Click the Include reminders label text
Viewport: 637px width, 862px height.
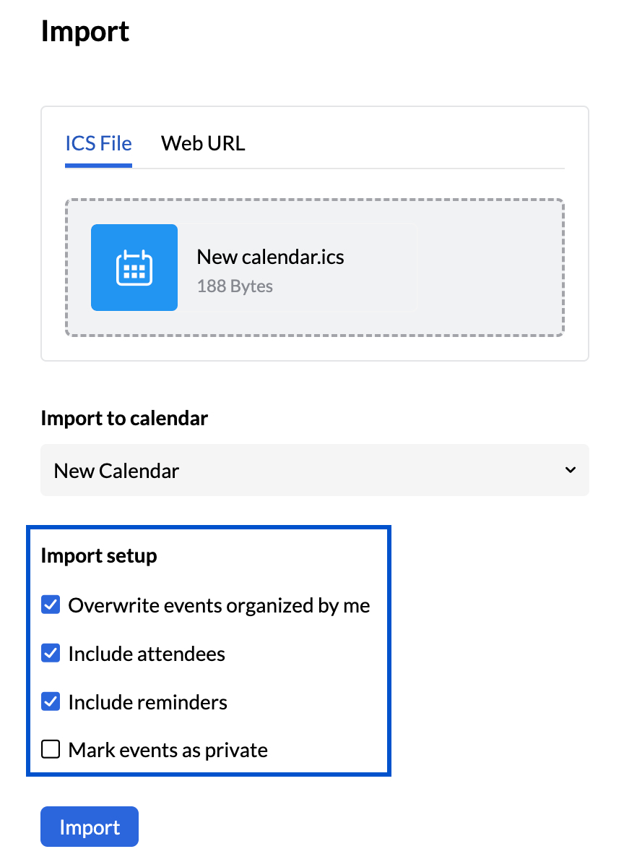(x=147, y=702)
